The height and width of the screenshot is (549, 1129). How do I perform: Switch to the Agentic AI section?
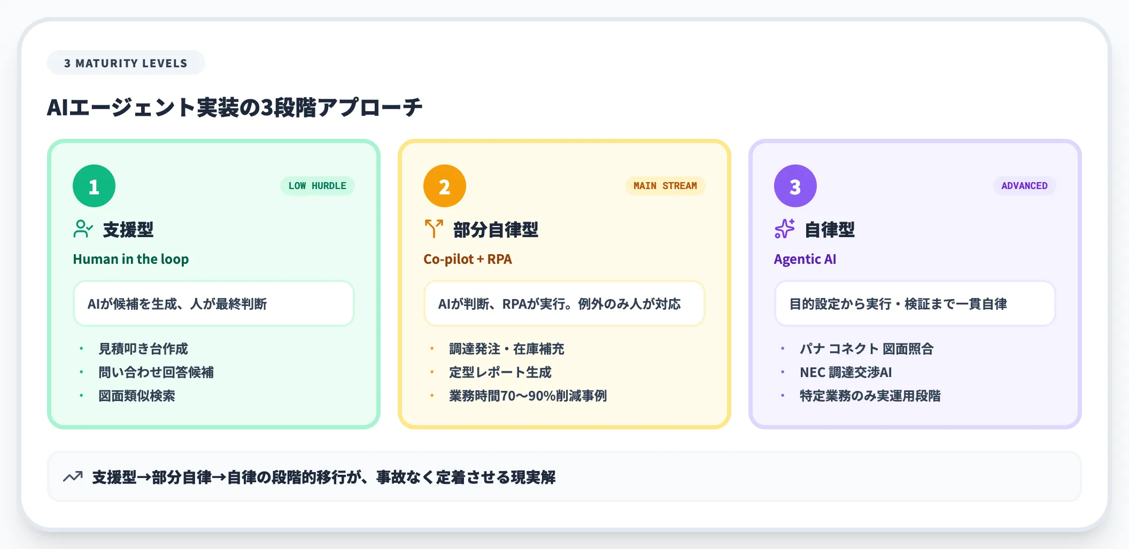(805, 260)
